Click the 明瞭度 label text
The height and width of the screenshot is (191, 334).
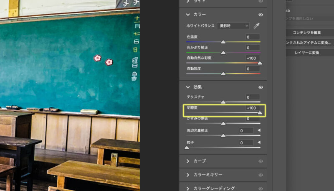[x=192, y=108]
